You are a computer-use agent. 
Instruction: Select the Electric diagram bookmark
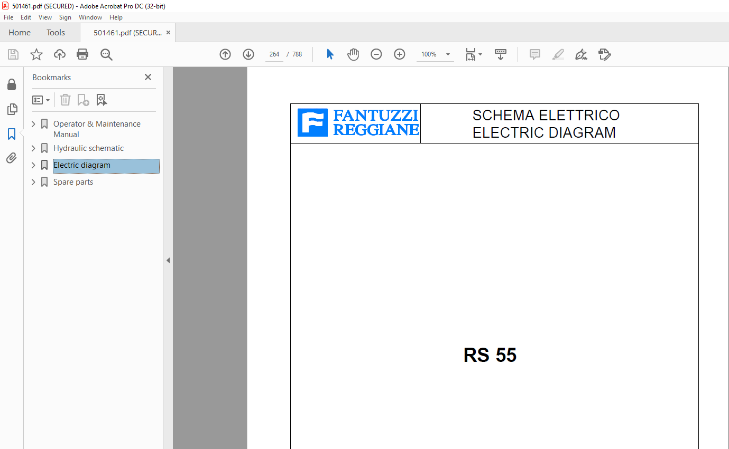[82, 165]
